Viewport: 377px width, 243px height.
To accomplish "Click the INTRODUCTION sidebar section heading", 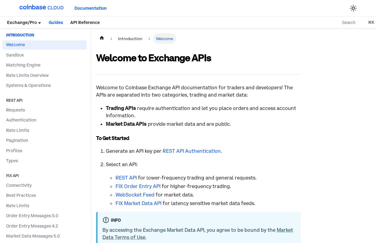I will point(20,35).
